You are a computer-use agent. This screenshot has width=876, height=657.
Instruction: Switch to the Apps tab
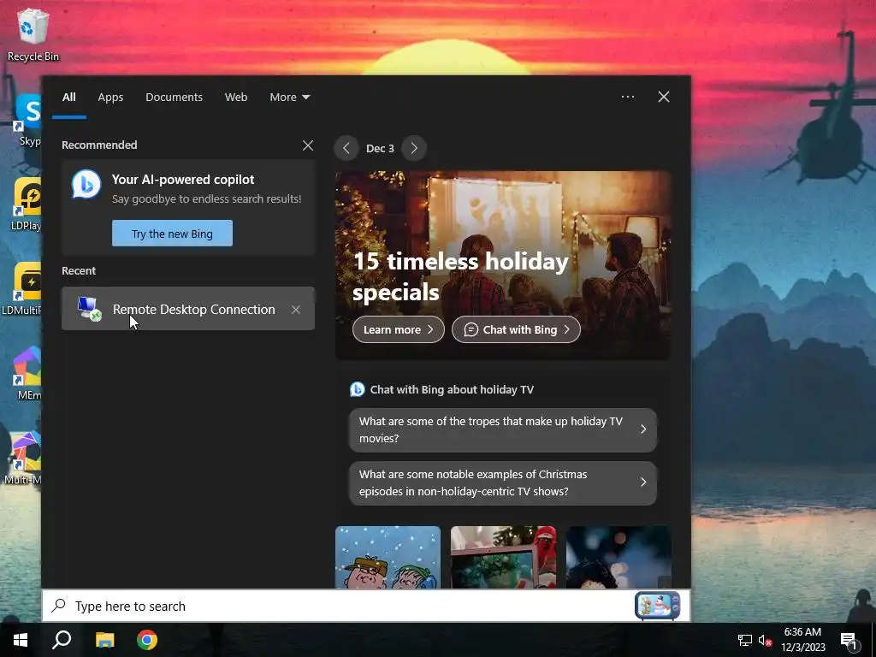pyautogui.click(x=110, y=98)
